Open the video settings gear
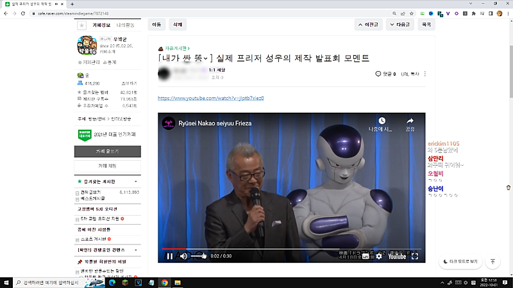 pyautogui.click(x=378, y=256)
